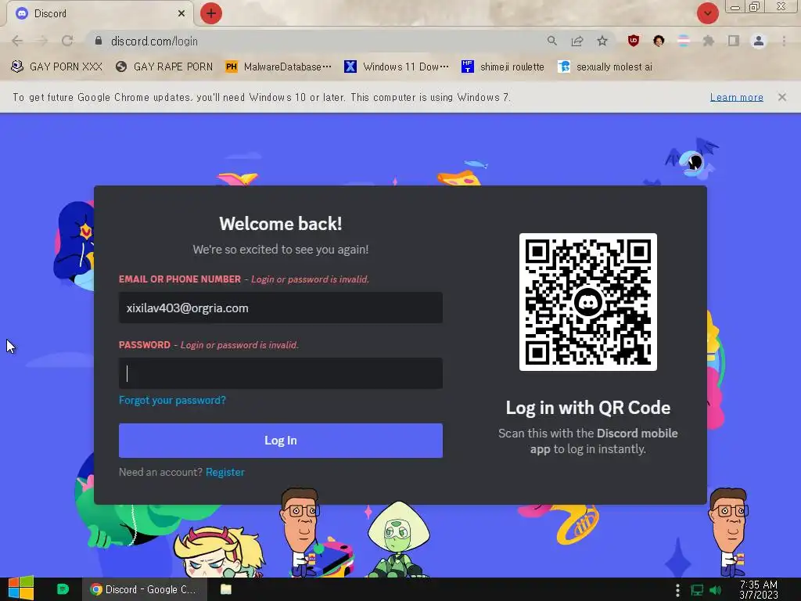
Task: Click the address bar URL discord.com/login
Action: click(x=154, y=41)
